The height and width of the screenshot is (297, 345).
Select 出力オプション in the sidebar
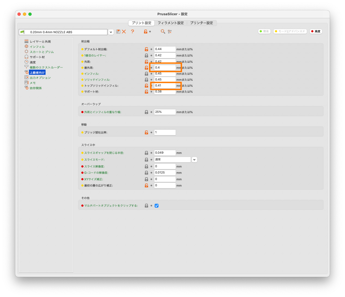40,78
